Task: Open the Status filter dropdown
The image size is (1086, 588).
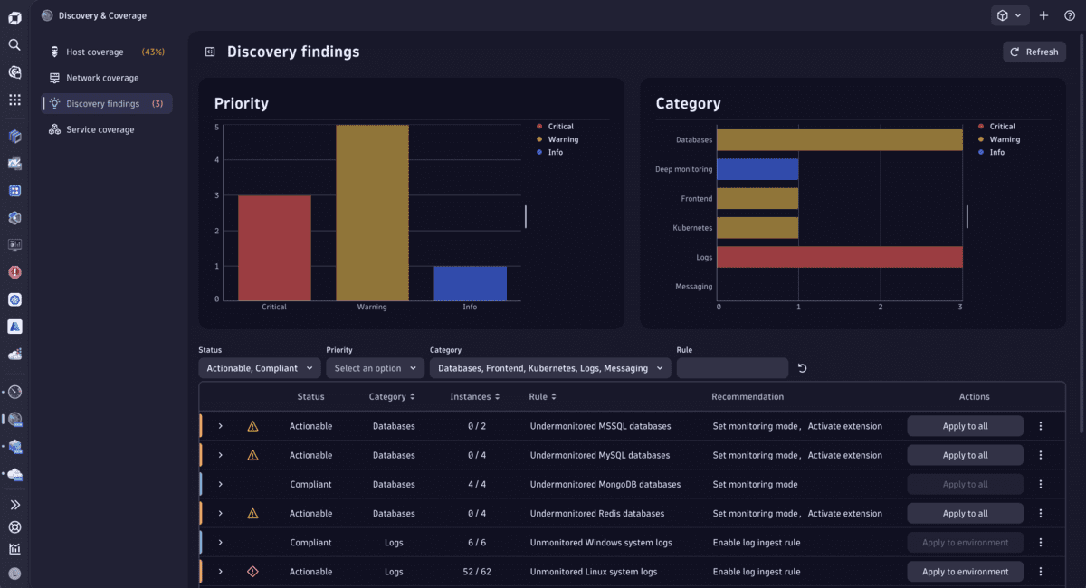Action: (x=260, y=368)
